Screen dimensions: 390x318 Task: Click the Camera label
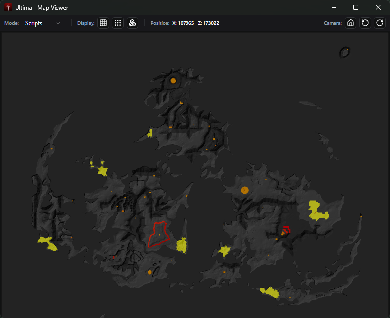point(333,23)
